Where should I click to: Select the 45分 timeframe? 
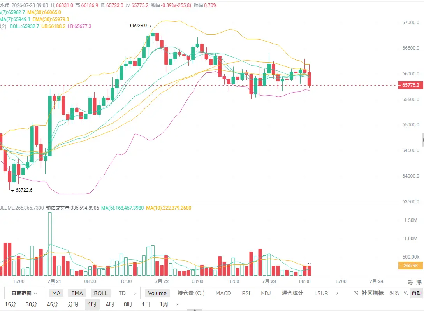(x=52, y=304)
